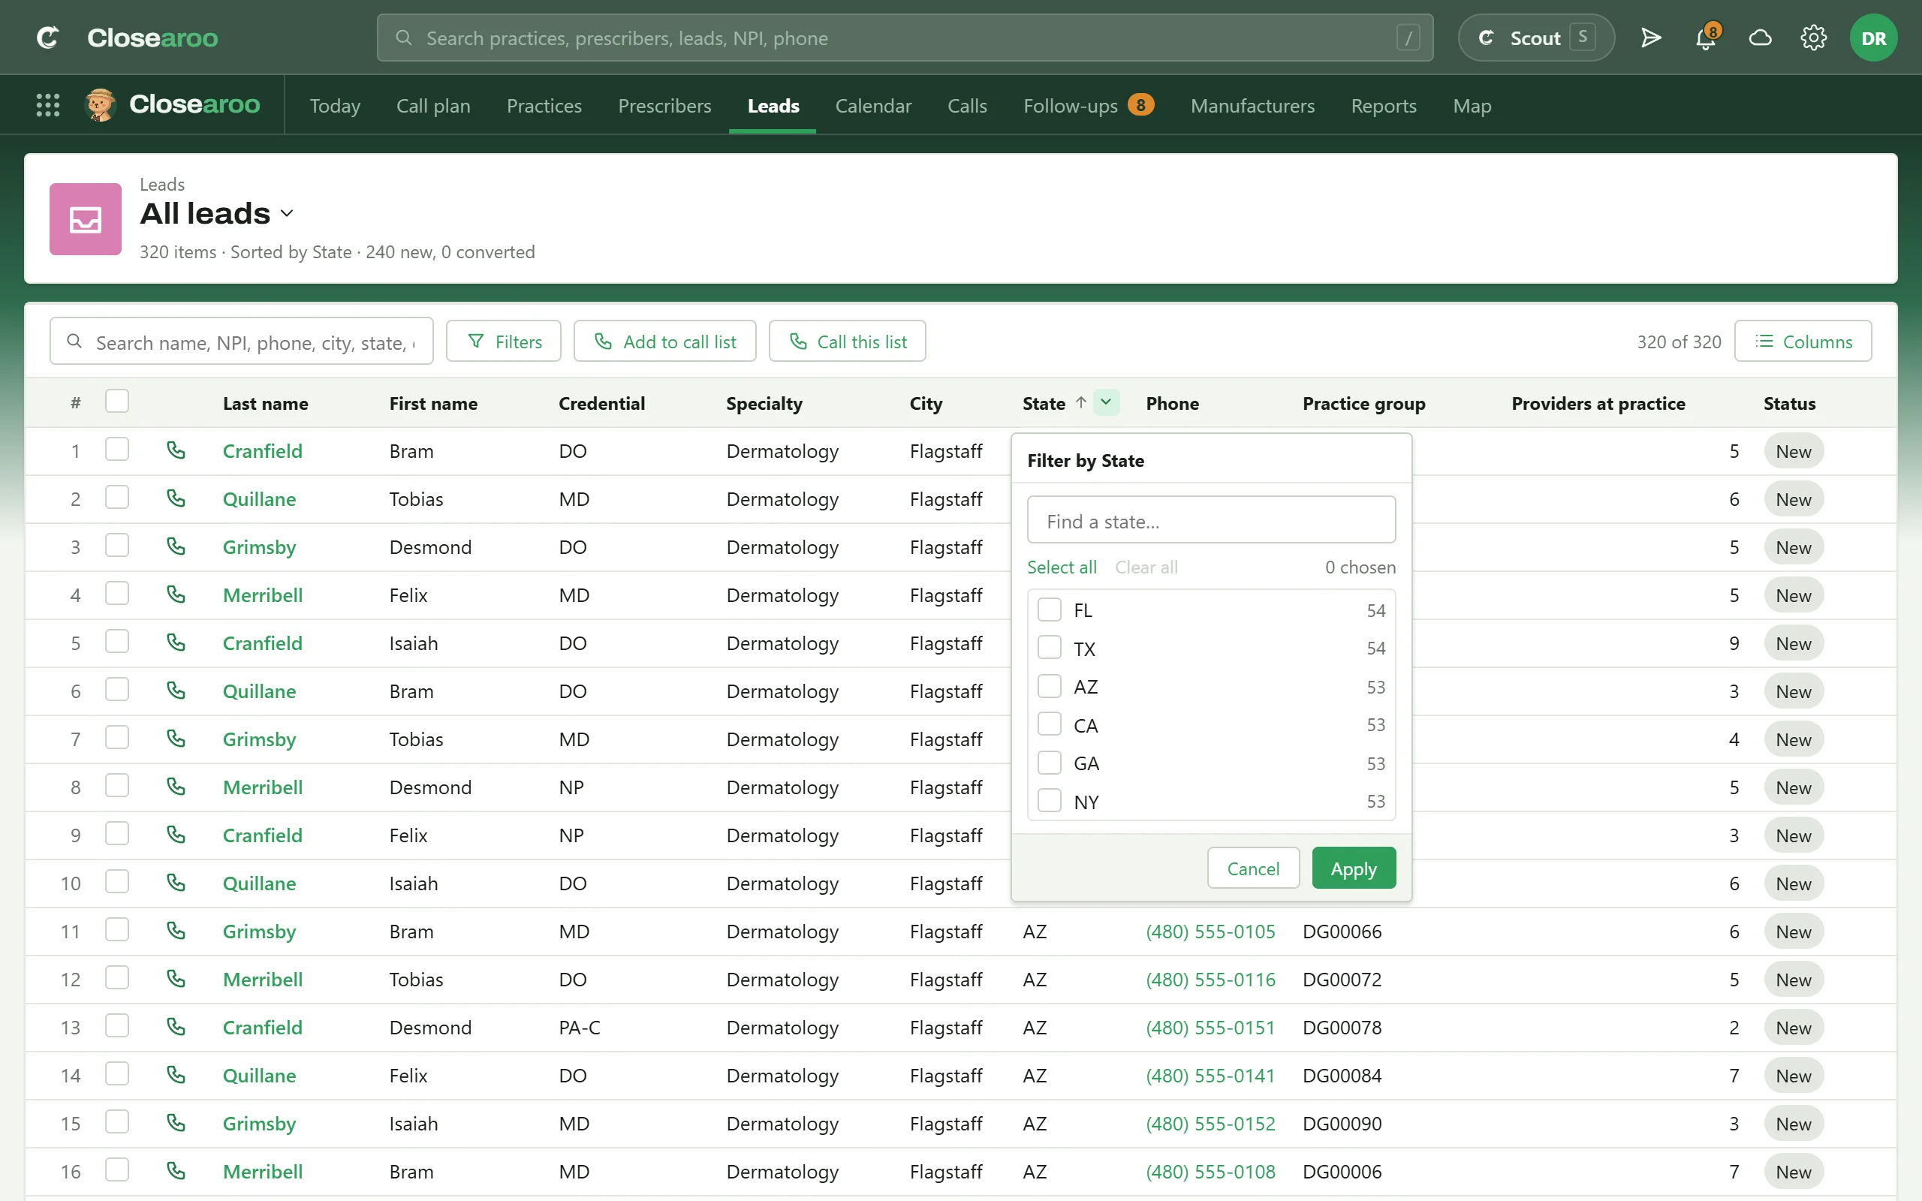1922x1201 pixels.
Task: Check the FL state filter checkbox
Action: [x=1049, y=610]
